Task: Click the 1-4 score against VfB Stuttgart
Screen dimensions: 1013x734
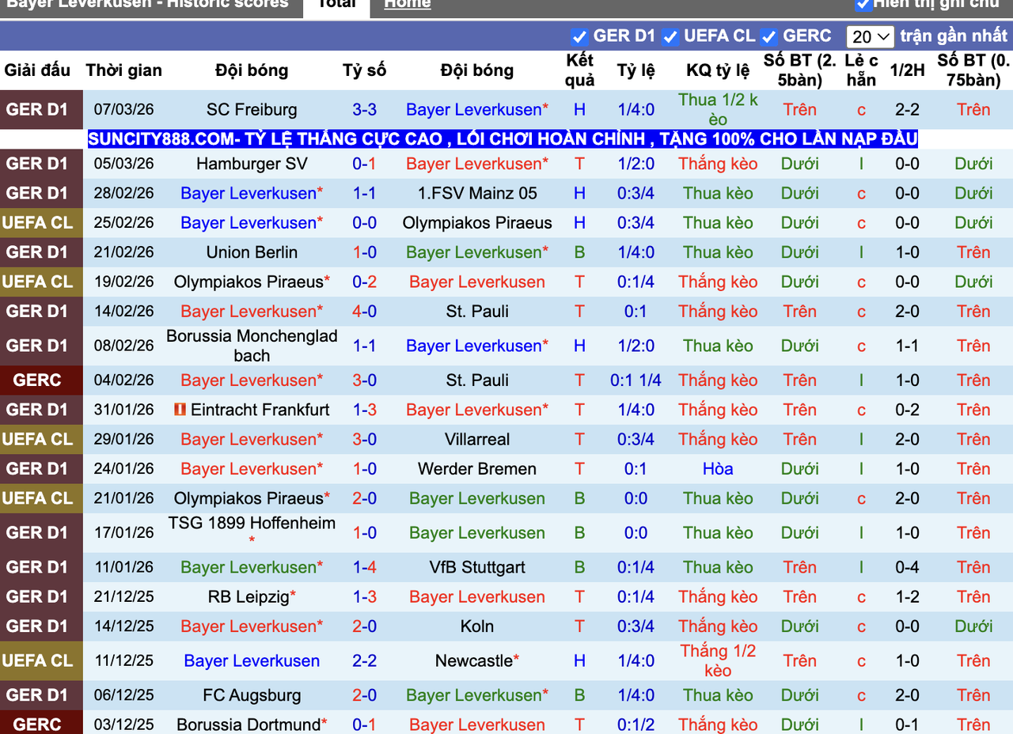Action: click(x=365, y=567)
